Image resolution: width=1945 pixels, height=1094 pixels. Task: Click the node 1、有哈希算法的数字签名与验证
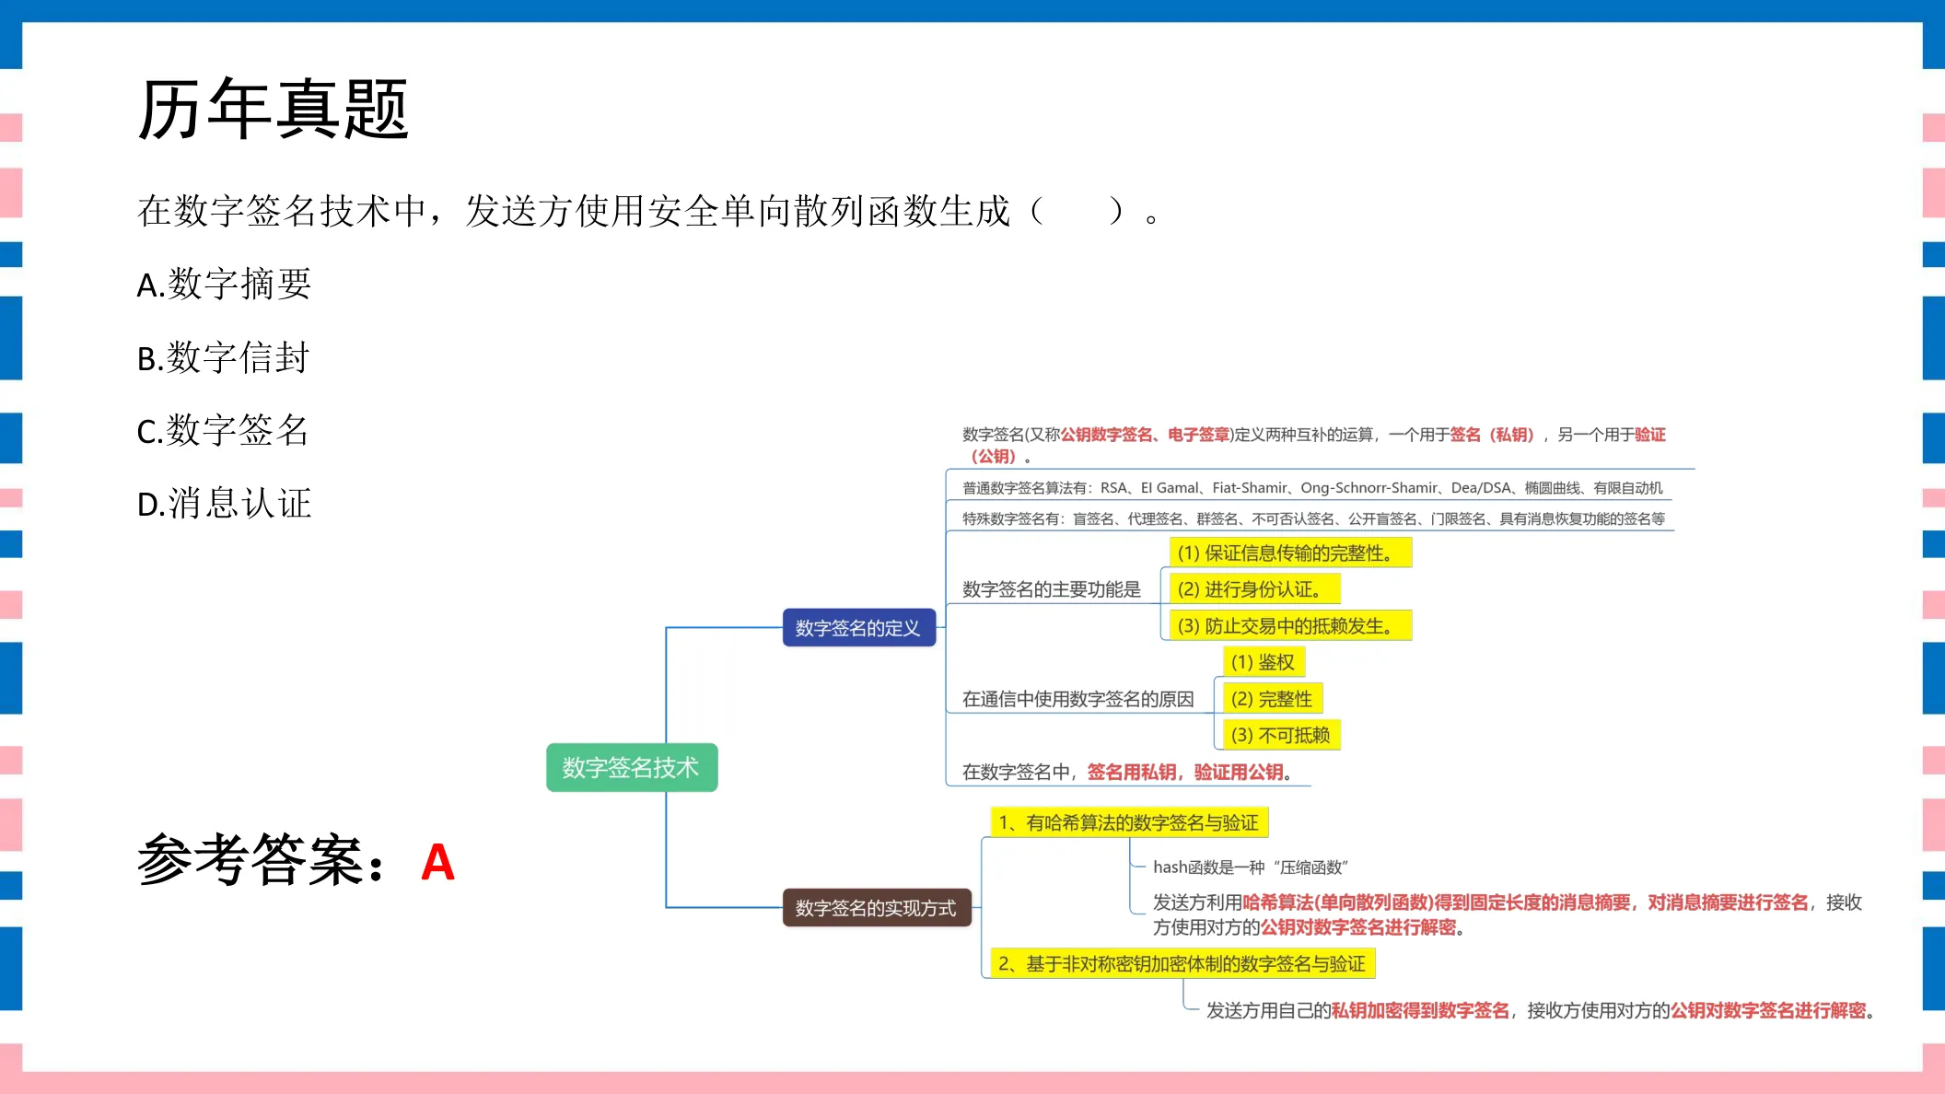(1129, 822)
